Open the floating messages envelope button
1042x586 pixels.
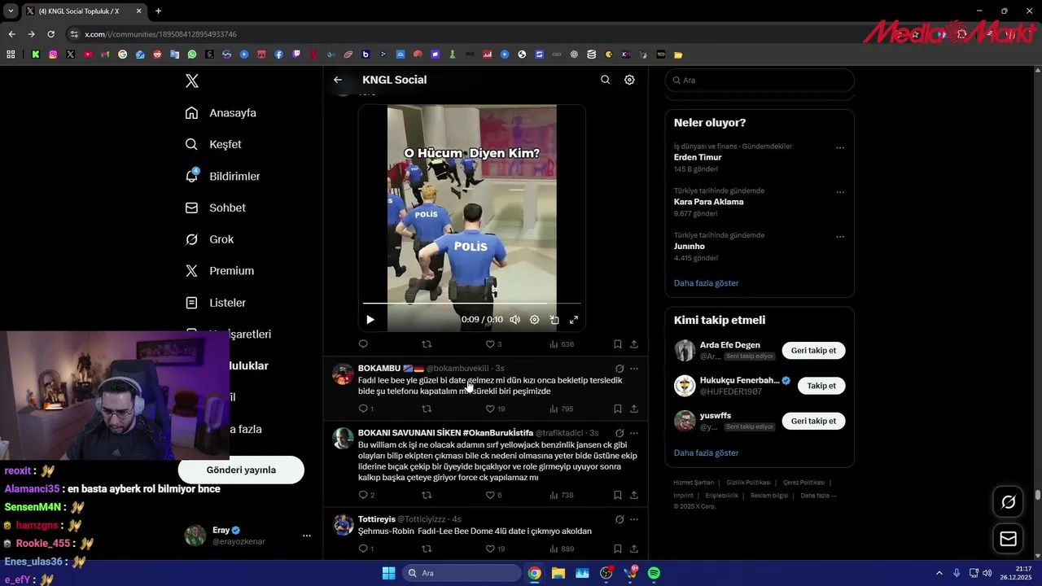tap(1008, 539)
